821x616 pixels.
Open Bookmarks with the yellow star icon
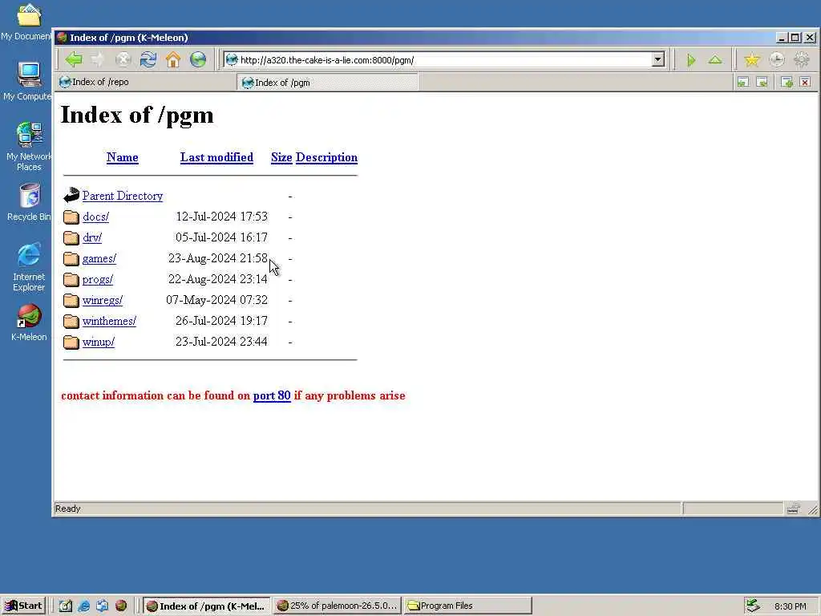tap(752, 60)
